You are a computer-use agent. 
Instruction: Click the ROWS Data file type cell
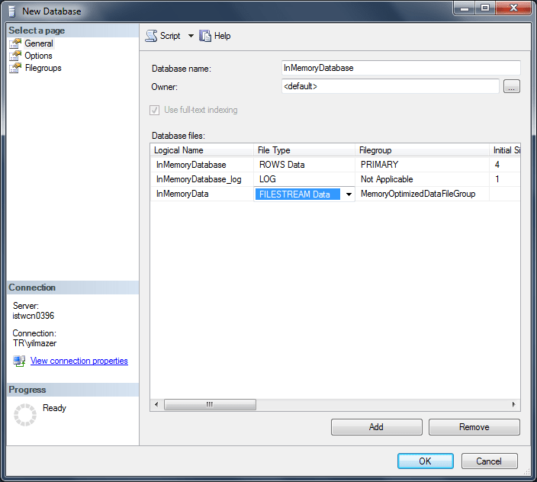click(x=304, y=165)
